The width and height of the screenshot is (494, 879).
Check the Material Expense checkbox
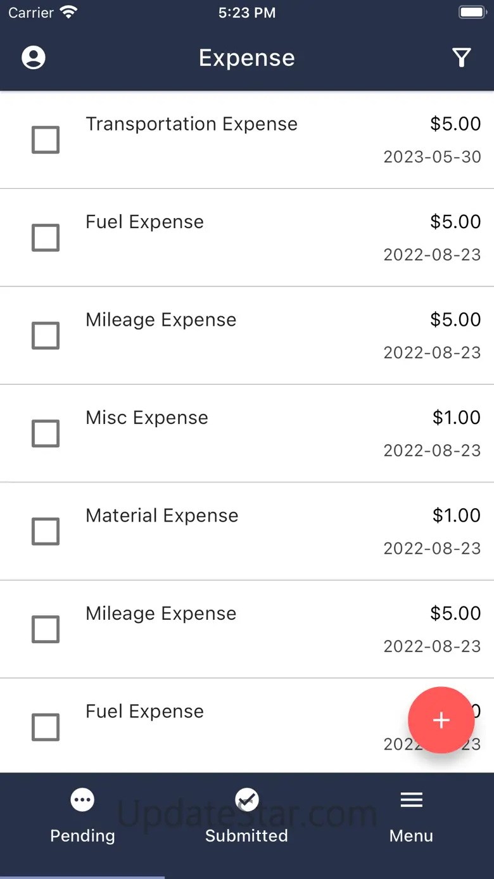(x=46, y=531)
